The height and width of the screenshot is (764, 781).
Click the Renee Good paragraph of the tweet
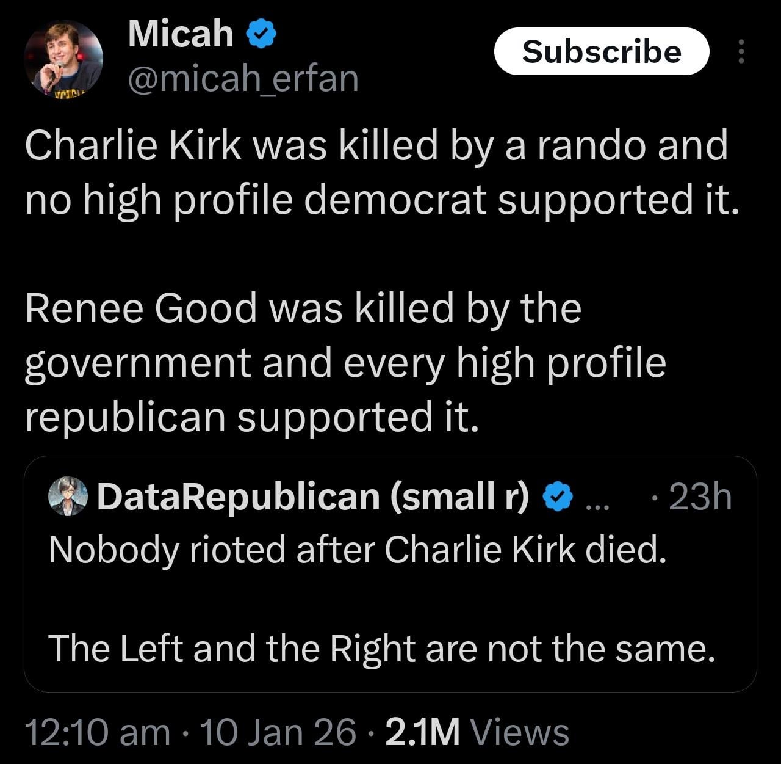coord(345,362)
